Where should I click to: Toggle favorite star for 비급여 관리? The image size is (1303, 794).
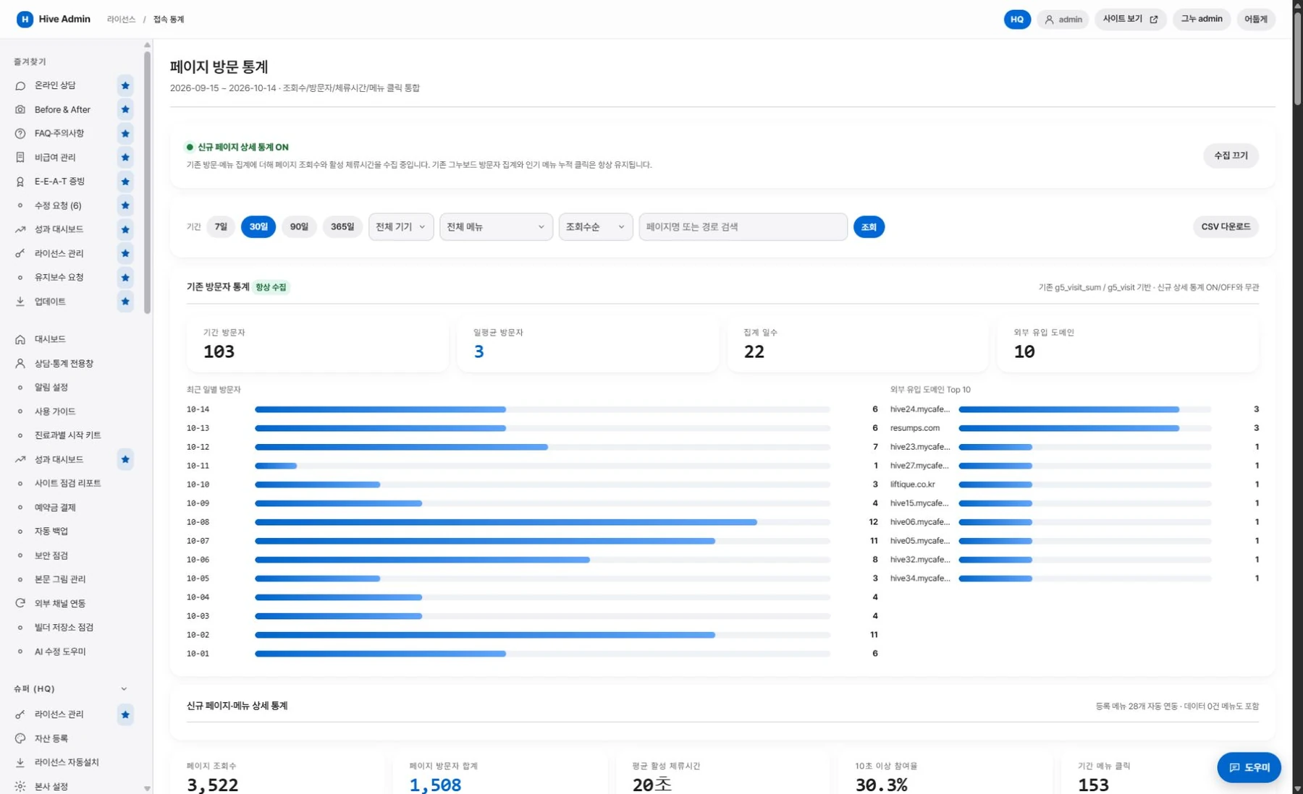click(x=125, y=157)
